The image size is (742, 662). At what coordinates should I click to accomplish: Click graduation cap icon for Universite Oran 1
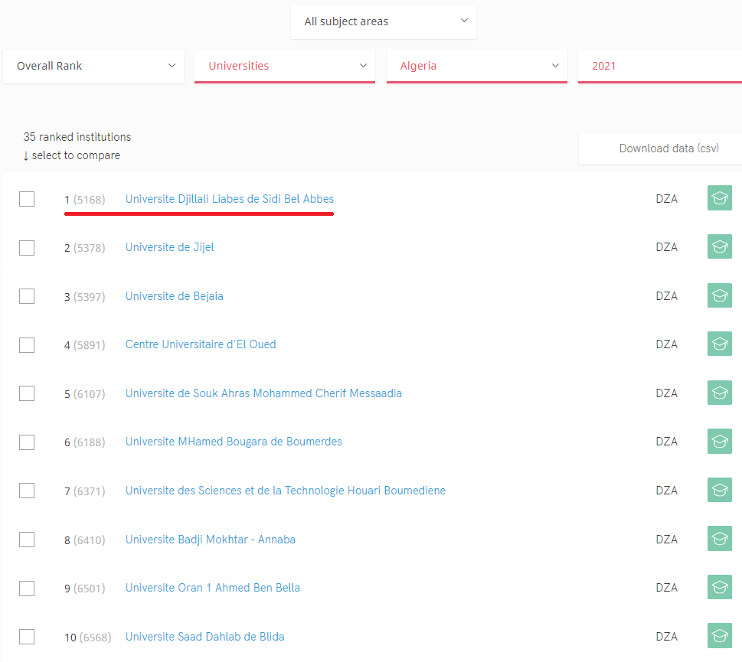pyautogui.click(x=719, y=587)
